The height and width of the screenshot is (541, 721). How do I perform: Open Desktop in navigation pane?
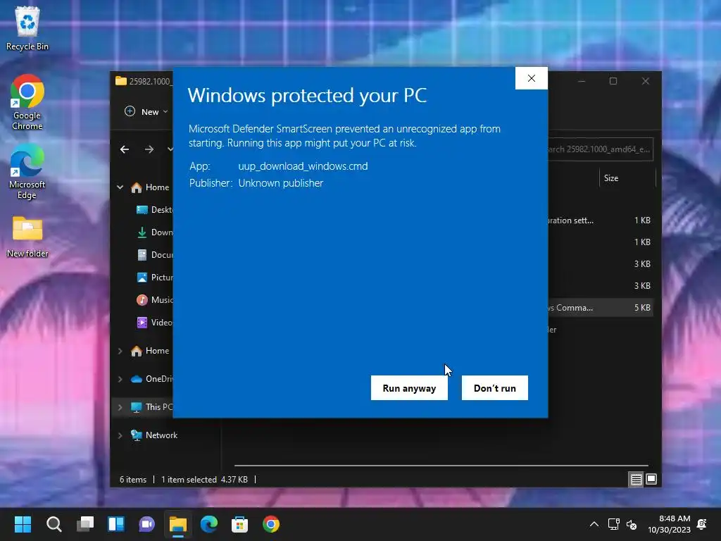tap(154, 210)
